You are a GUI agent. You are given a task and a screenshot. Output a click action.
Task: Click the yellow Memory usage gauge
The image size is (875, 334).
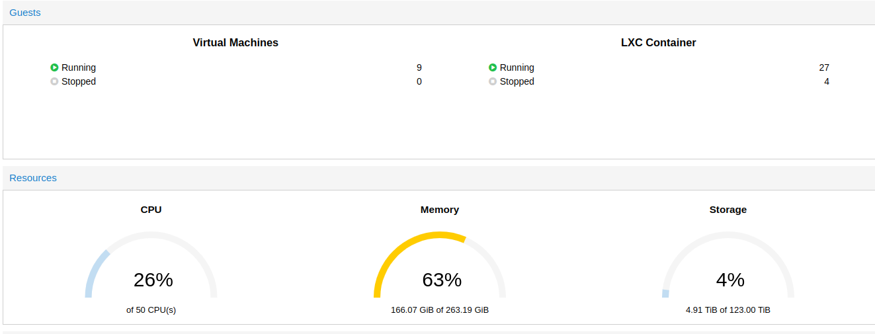[x=440, y=265]
